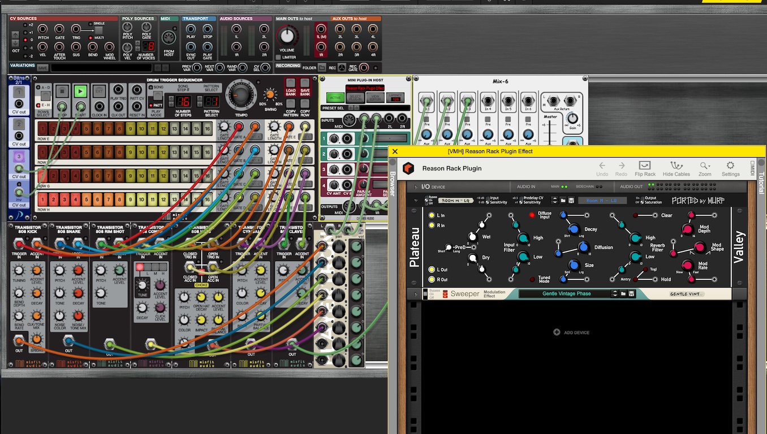Click the purple Bttns button 3

tap(19, 157)
